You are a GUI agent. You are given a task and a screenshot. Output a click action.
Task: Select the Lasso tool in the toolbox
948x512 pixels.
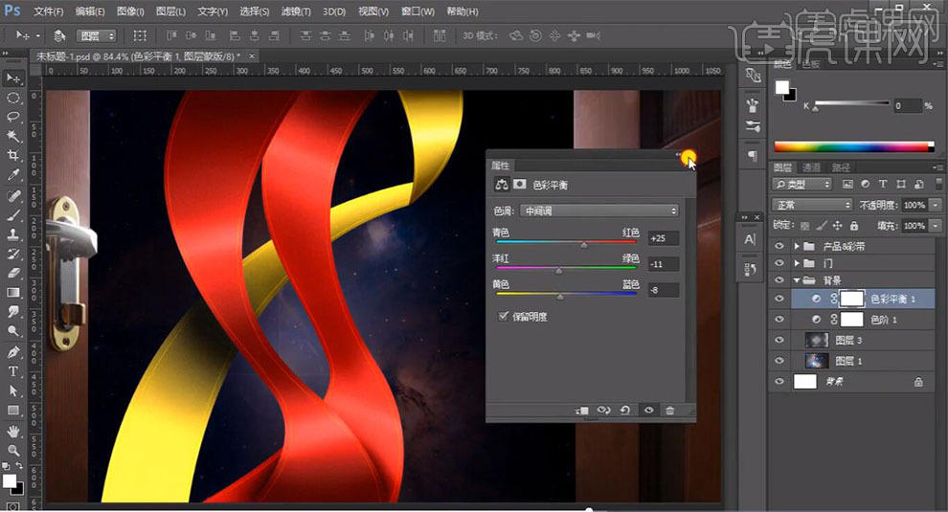tap(13, 117)
